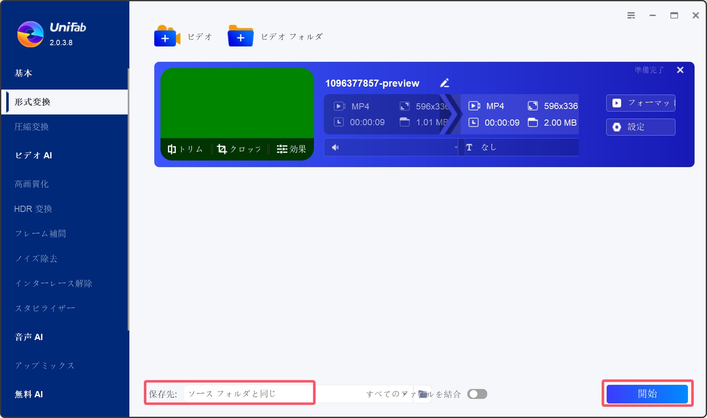Add a video with the ビデオ icon
This screenshot has height=418, width=707.
[167, 36]
